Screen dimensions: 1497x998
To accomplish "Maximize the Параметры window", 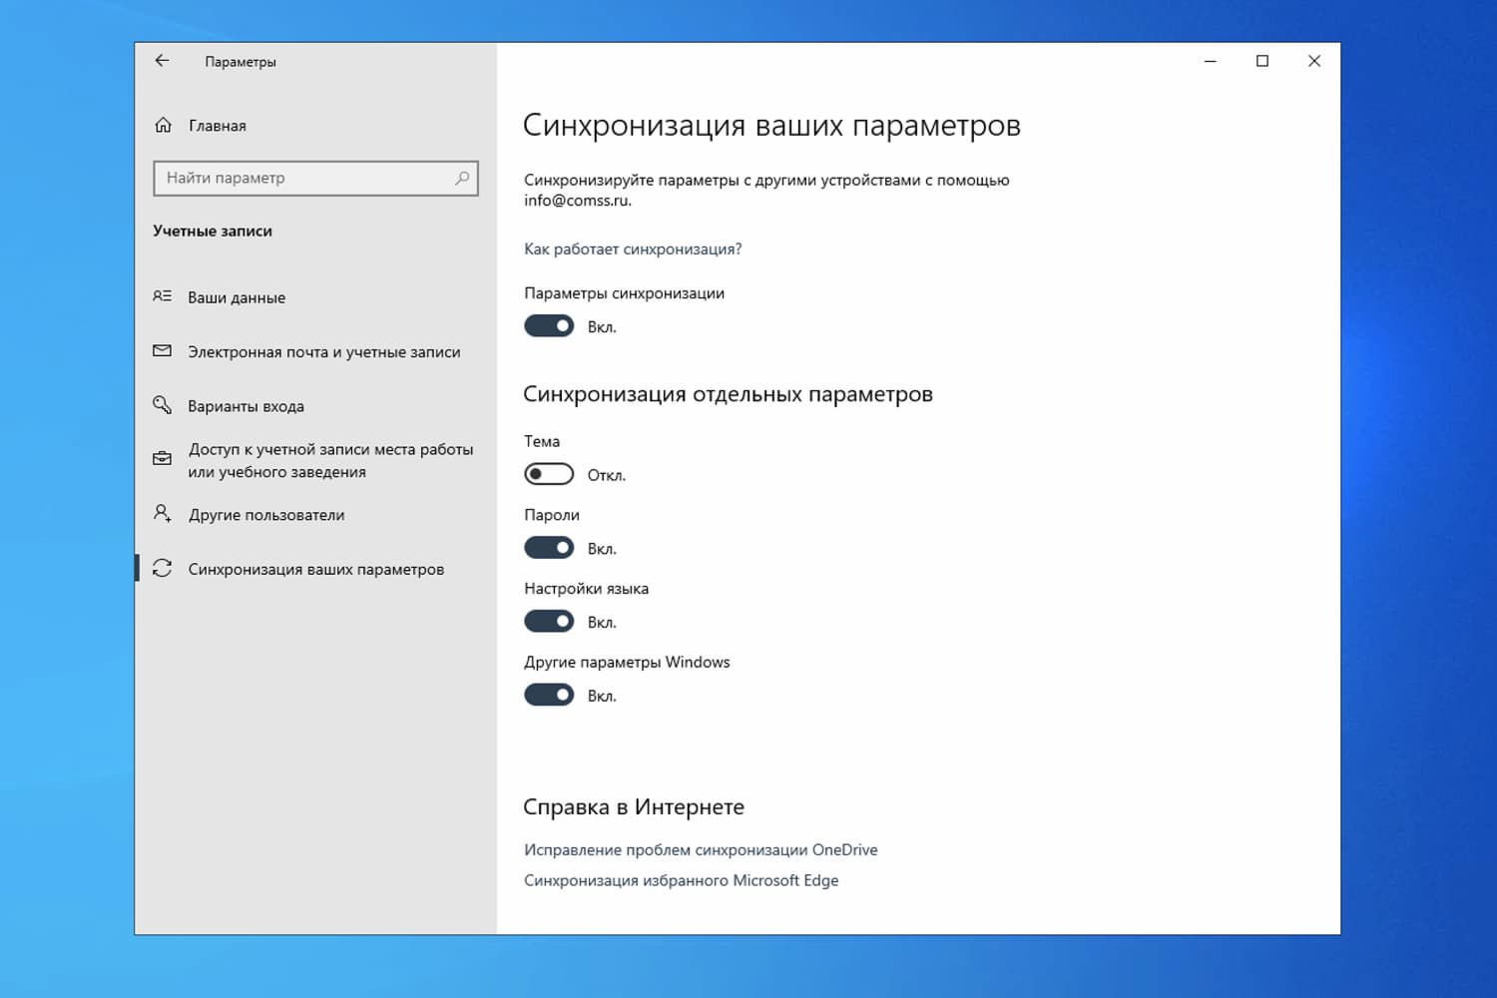I will pyautogui.click(x=1262, y=61).
